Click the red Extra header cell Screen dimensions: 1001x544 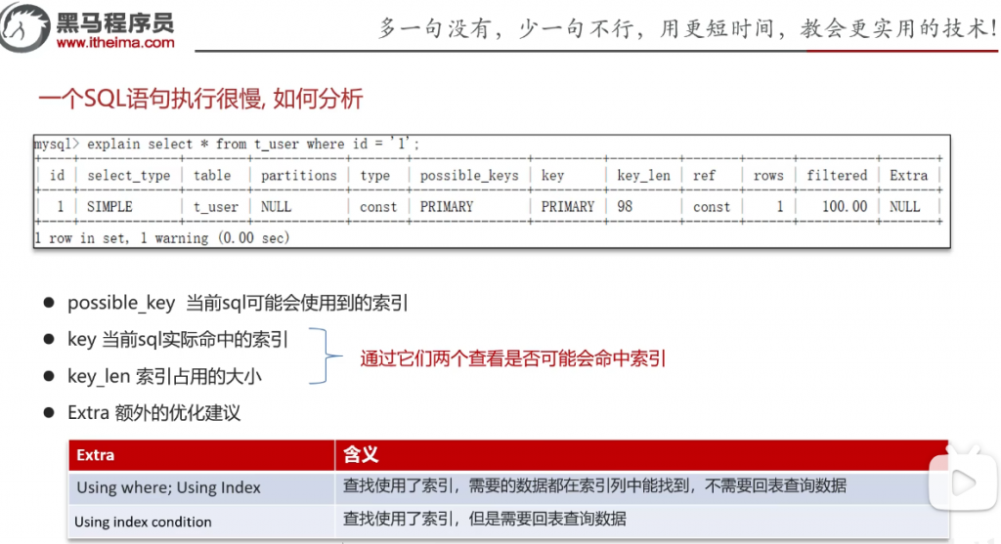point(96,455)
